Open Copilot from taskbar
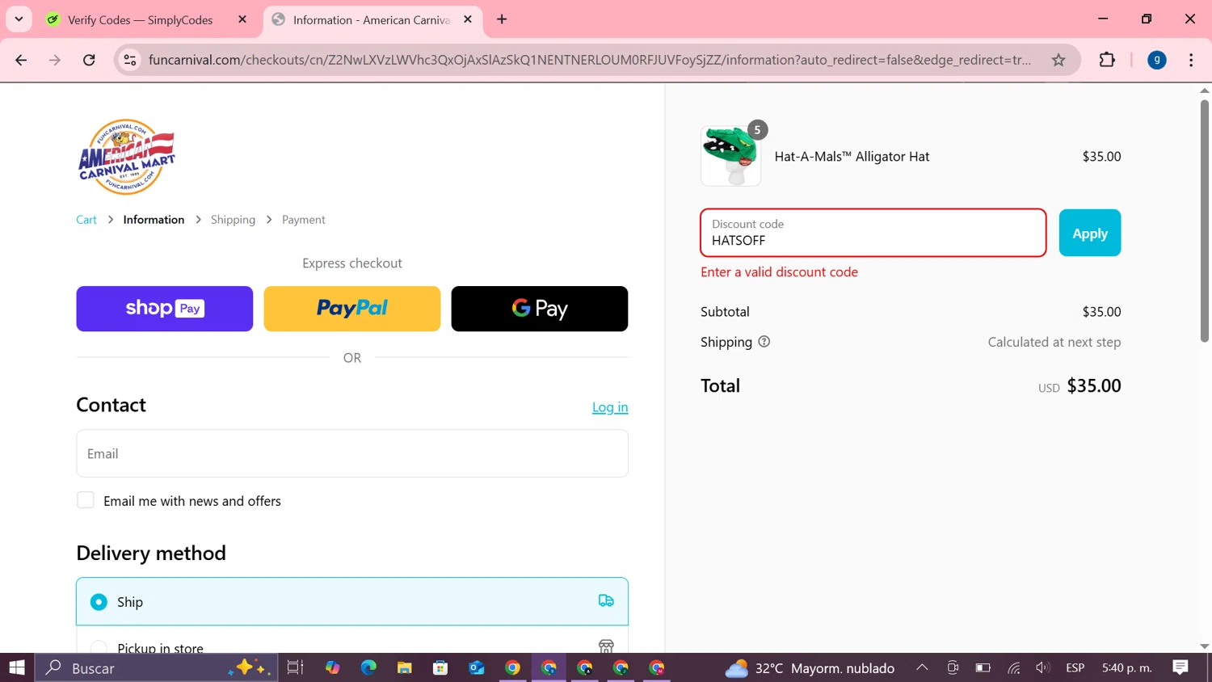This screenshot has width=1212, height=682. pos(332,667)
